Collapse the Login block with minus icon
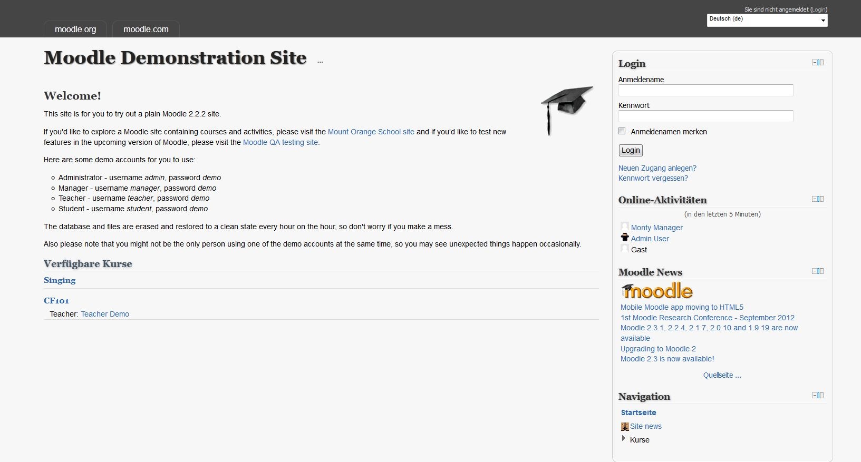Viewport: 861px width, 462px height. pyautogui.click(x=815, y=63)
